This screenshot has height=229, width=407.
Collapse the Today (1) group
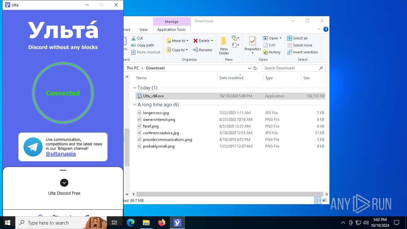tap(135, 88)
